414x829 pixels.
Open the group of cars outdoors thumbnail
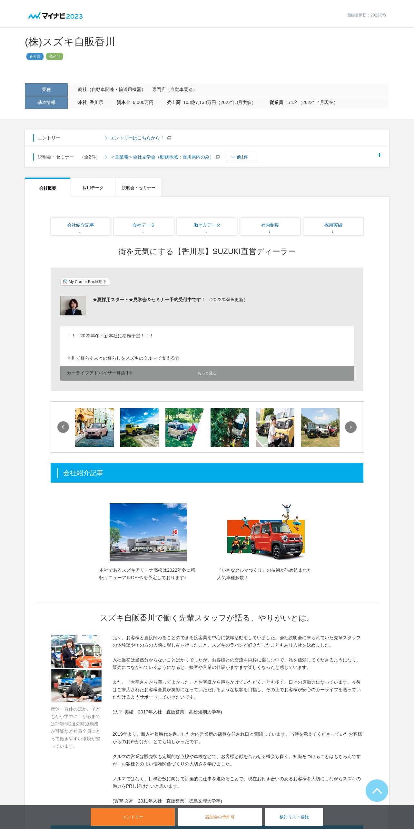pyautogui.click(x=320, y=427)
